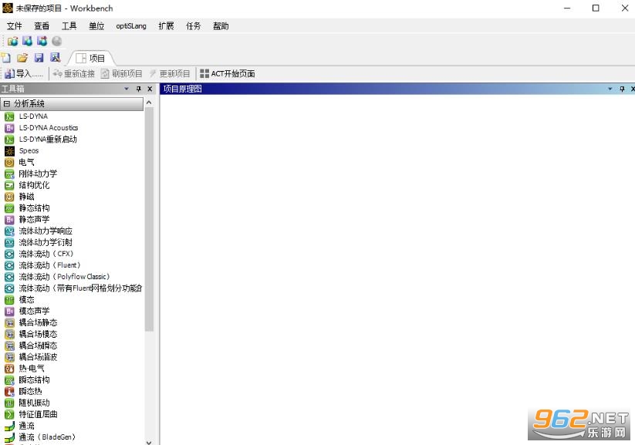Open the 文件 menu
635x445 pixels.
(14, 26)
